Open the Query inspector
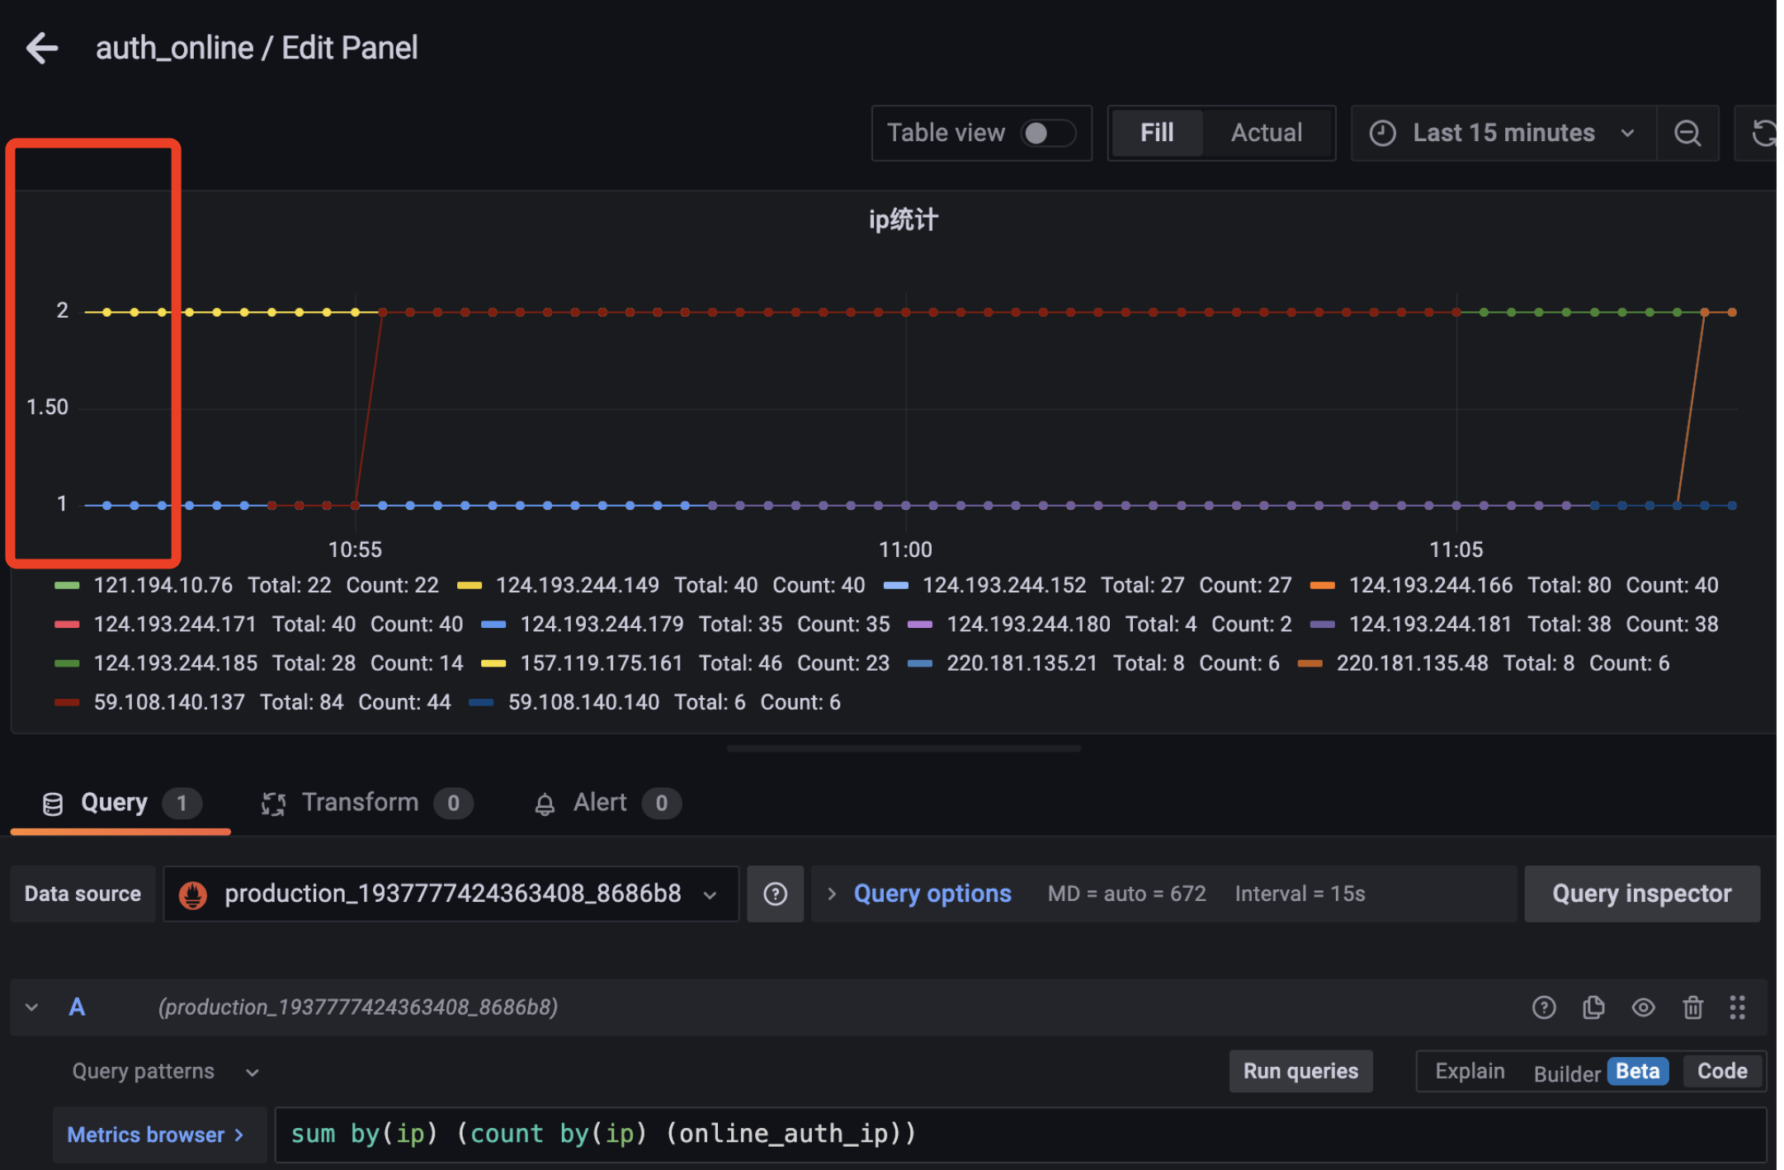The image size is (1784, 1170). pos(1641,894)
